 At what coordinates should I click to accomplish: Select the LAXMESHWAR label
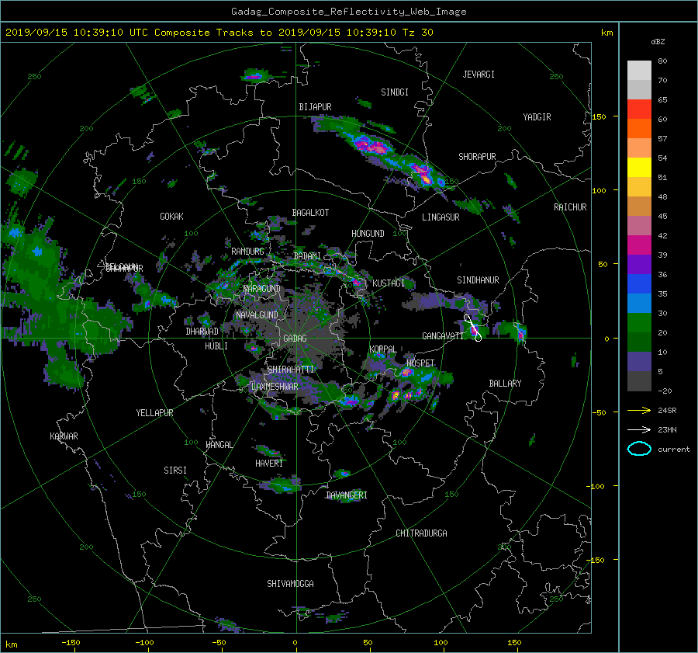(275, 387)
